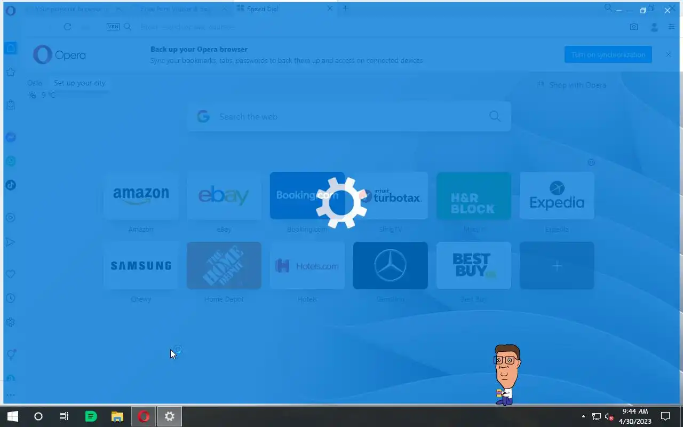Screen dimensions: 683x427
Task: Click the "Set up your city" link
Action: click(x=80, y=83)
